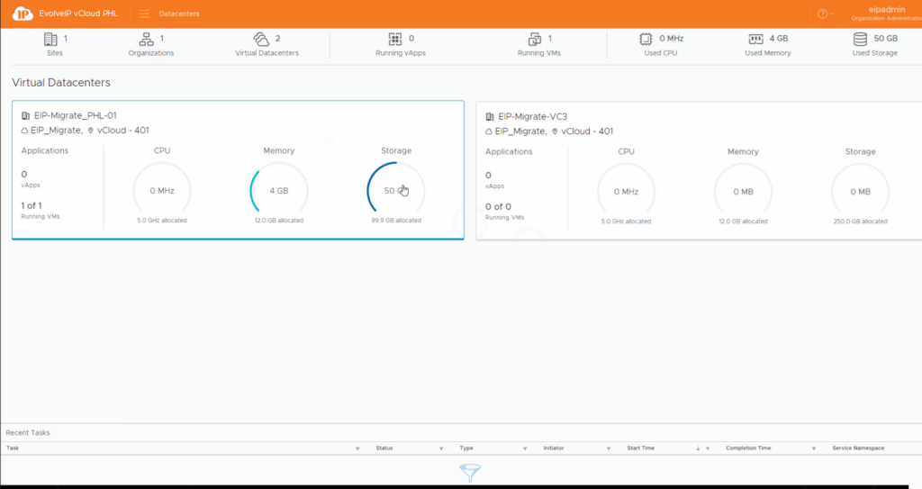
Task: Open filter for the Completion Time column
Action: pyautogui.click(x=814, y=448)
